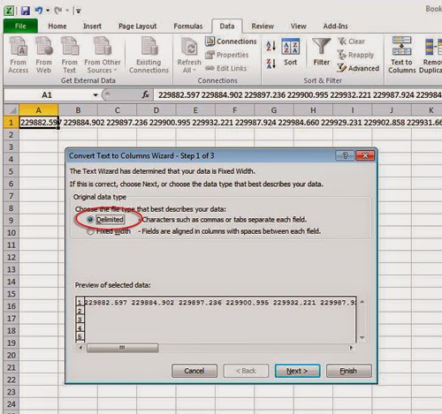Viewport: 442px width, 414px height.
Task: Choose the Delimited radio option
Action: pos(90,220)
